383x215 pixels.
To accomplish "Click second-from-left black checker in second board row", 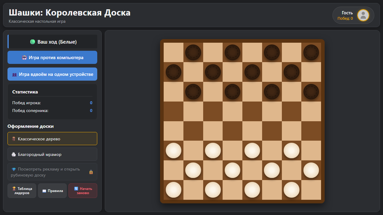I will [x=213, y=72].
